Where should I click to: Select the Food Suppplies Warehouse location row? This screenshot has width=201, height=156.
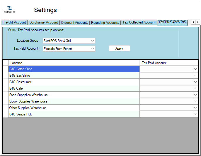click(74, 95)
